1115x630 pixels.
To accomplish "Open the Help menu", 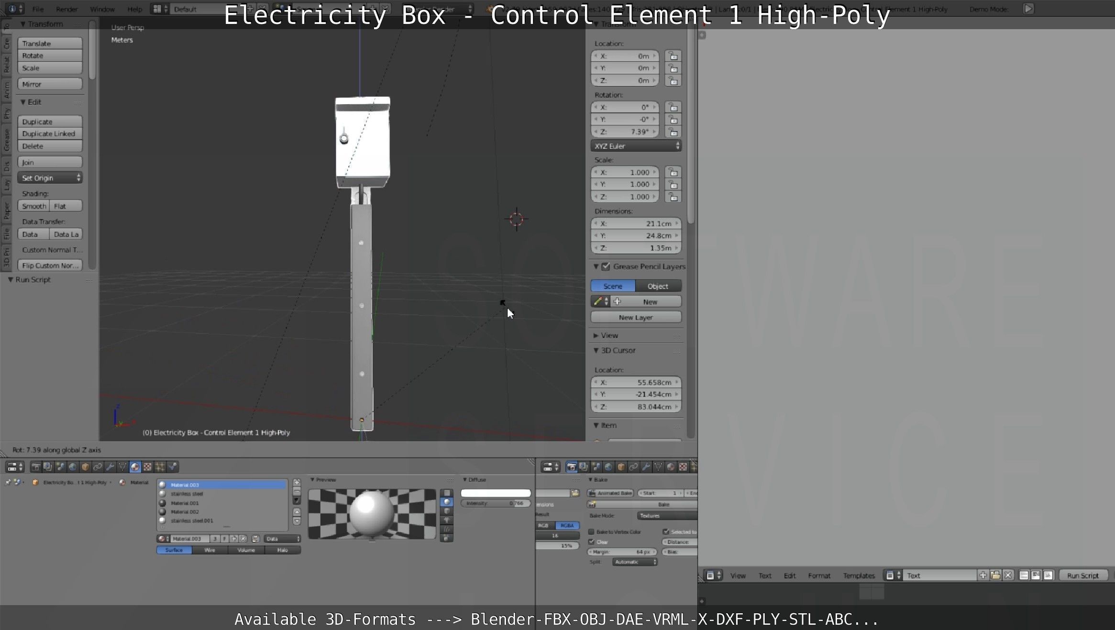I will click(x=134, y=9).
